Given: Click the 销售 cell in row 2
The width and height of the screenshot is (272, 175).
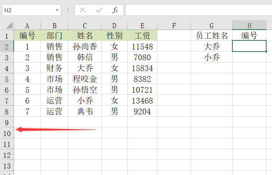Looking at the screenshot, I should coord(54,46).
